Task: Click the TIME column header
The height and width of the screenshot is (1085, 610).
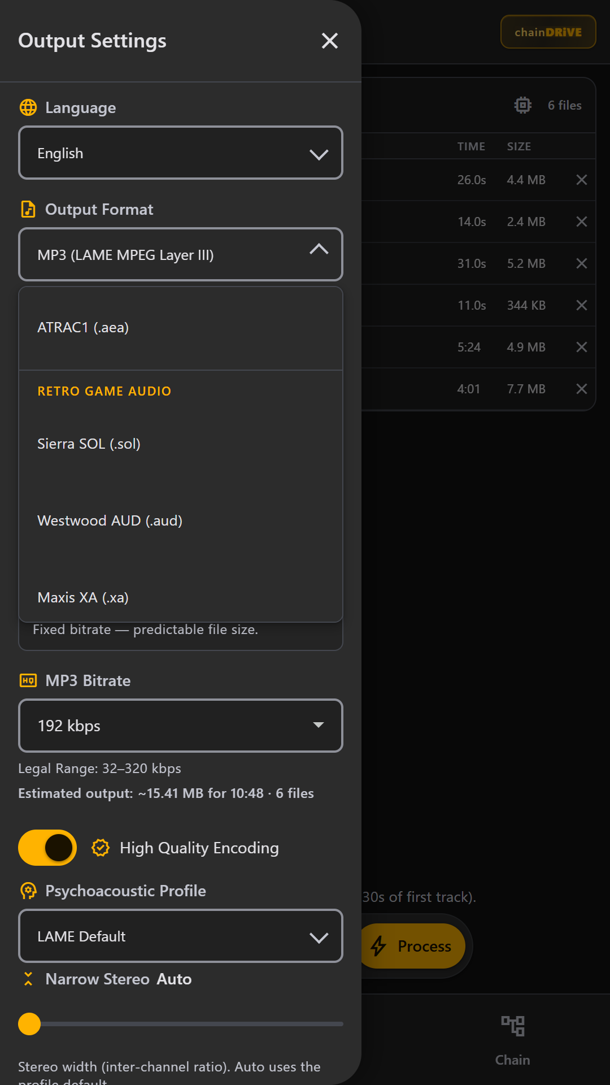Action: (471, 146)
